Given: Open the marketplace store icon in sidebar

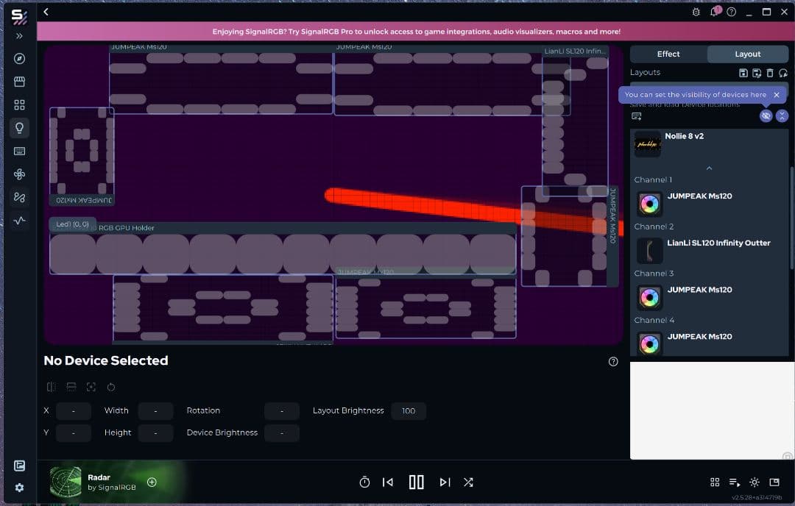Looking at the screenshot, I should tap(19, 82).
